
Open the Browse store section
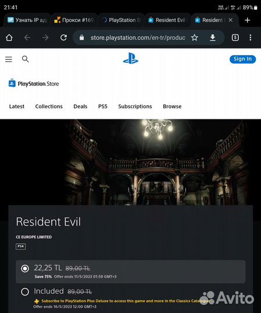(172, 107)
